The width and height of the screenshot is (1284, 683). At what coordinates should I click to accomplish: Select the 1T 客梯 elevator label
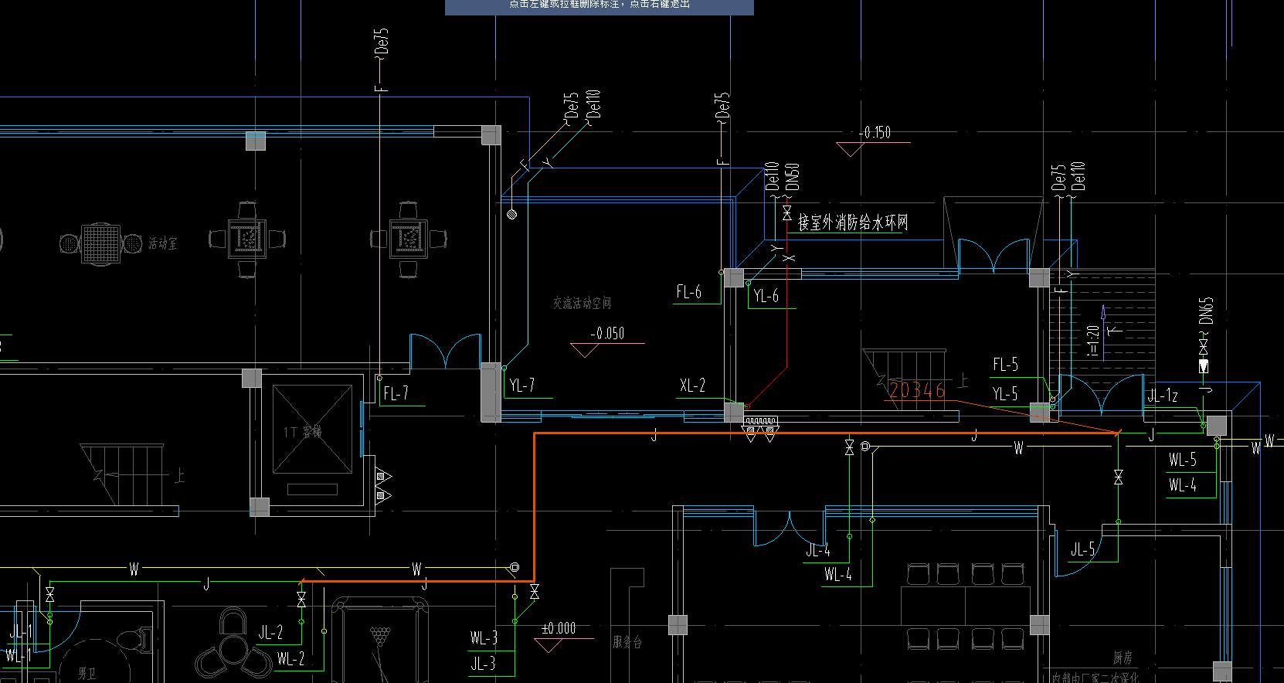[x=303, y=432]
